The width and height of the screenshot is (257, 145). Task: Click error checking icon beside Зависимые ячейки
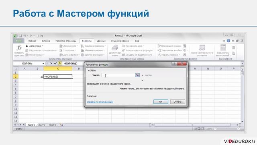185,50
